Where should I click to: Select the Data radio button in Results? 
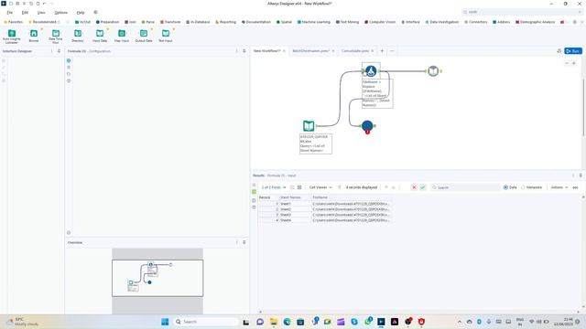tap(505, 187)
